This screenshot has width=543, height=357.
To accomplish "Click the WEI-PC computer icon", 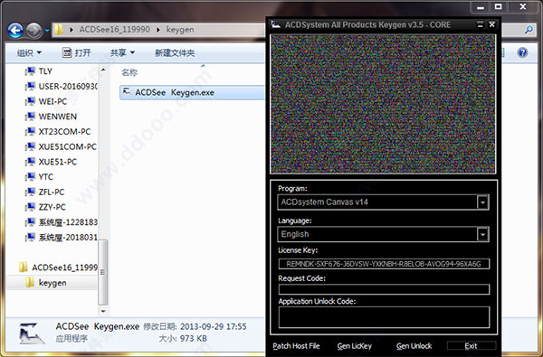I will coord(30,101).
